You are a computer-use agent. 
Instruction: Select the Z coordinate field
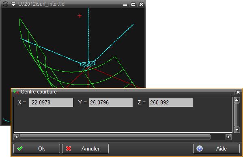click(171, 102)
